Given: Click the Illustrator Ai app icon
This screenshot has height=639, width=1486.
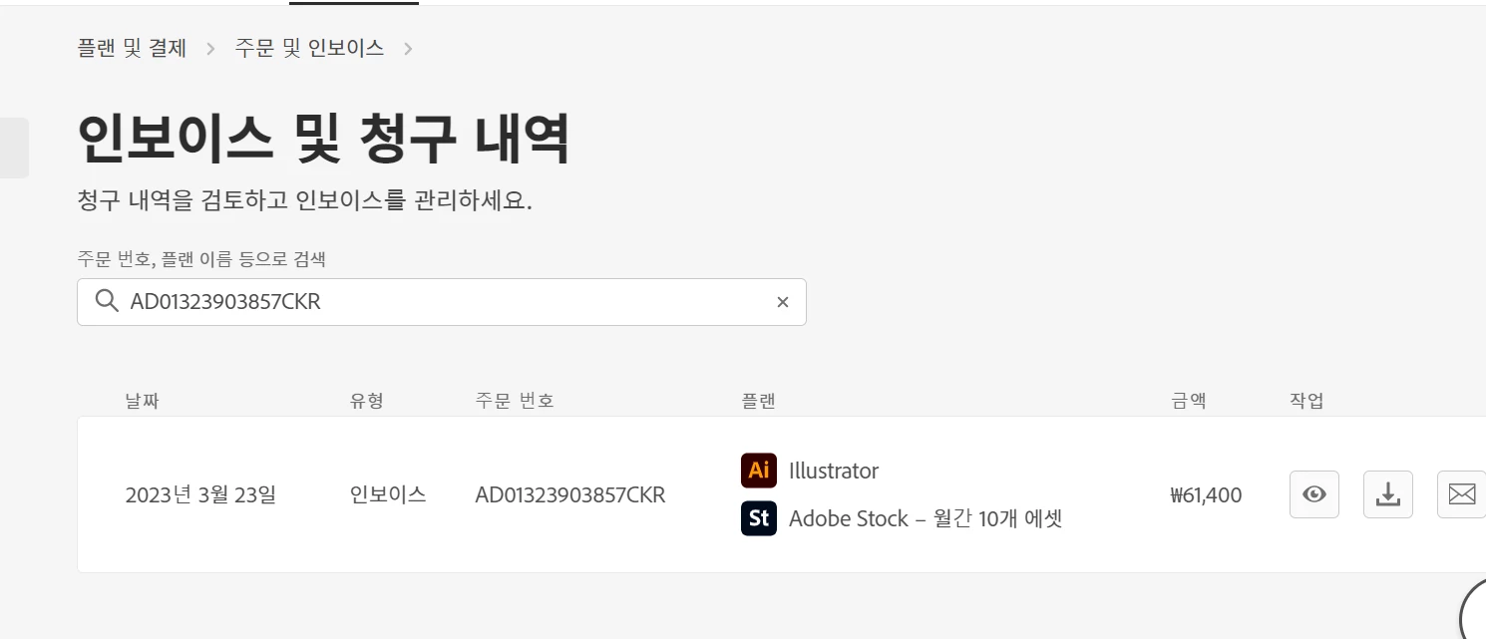Looking at the screenshot, I should [x=759, y=471].
